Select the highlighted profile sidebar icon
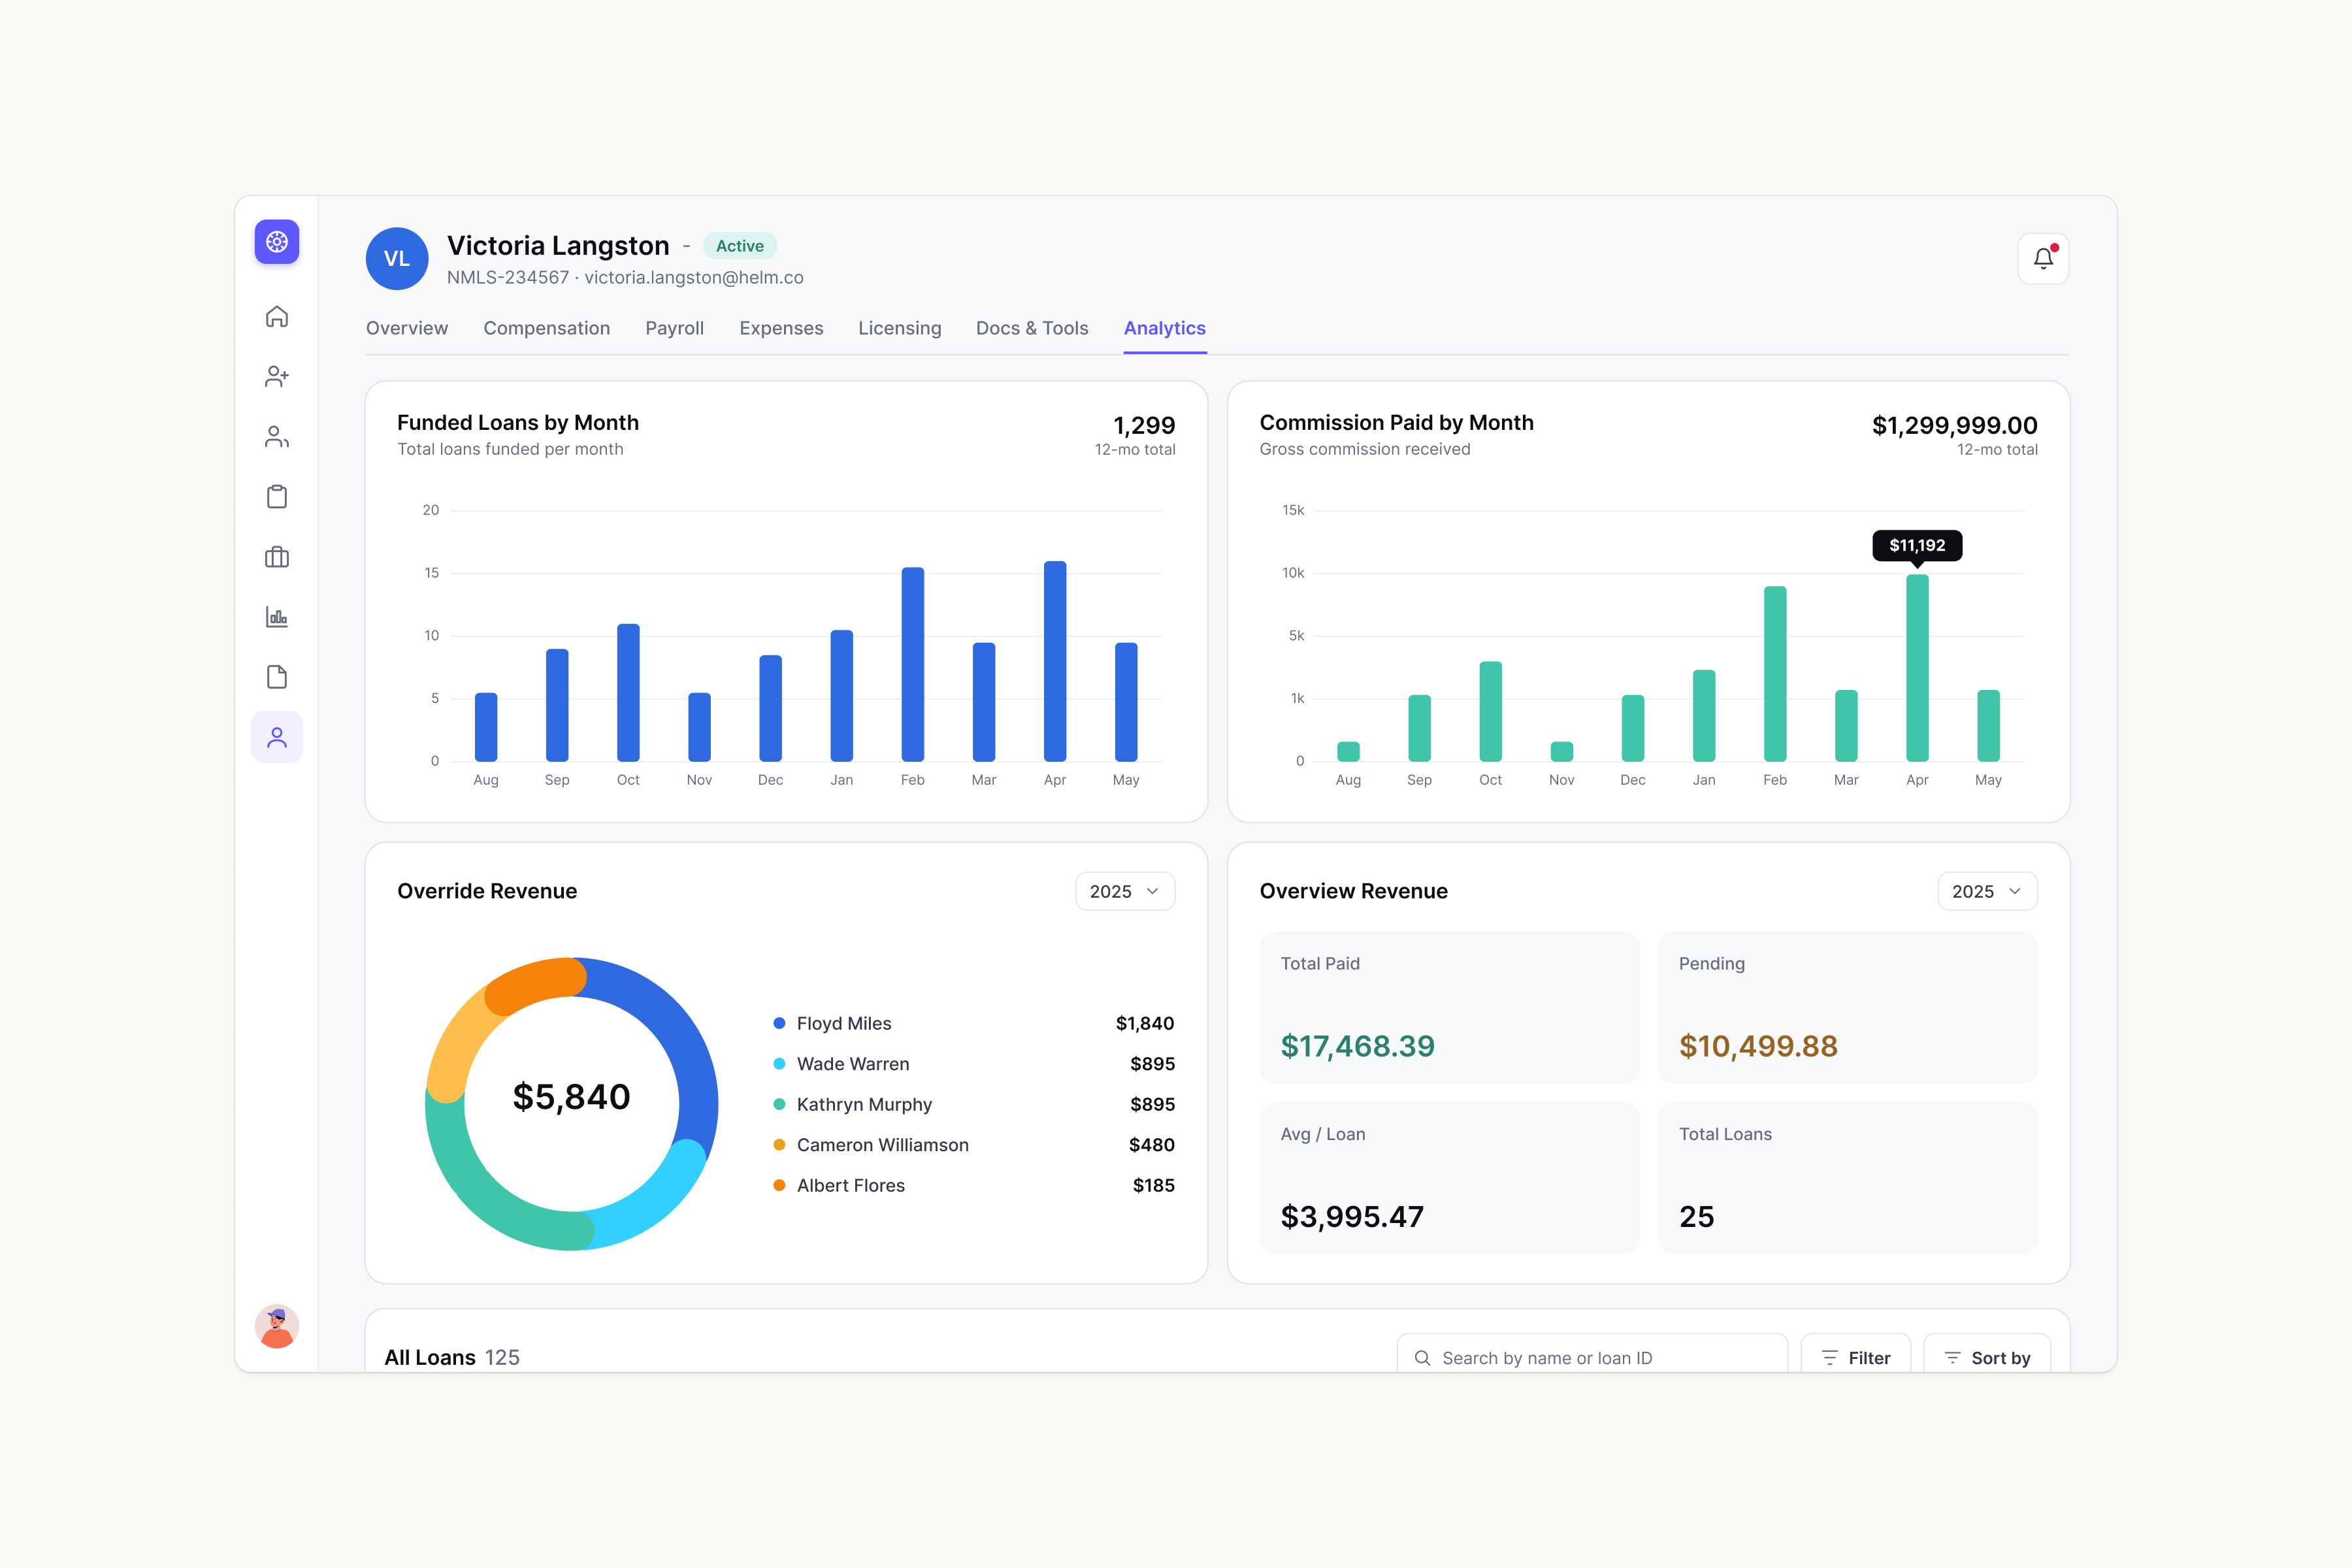Image resolution: width=2352 pixels, height=1568 pixels. coord(277,737)
